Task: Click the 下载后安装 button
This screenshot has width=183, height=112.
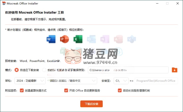Action: tap(91, 104)
